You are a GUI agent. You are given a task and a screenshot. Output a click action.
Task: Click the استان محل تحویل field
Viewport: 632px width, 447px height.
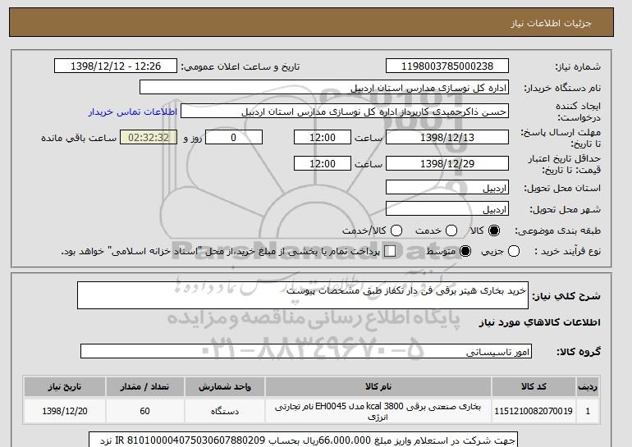[447, 188]
